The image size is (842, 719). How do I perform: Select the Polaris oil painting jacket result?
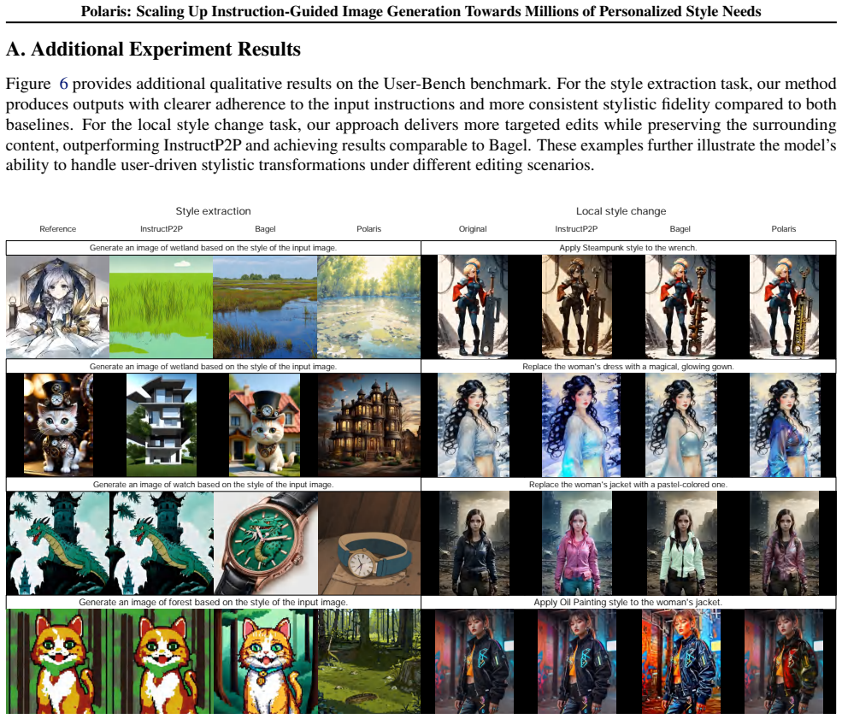point(784,662)
